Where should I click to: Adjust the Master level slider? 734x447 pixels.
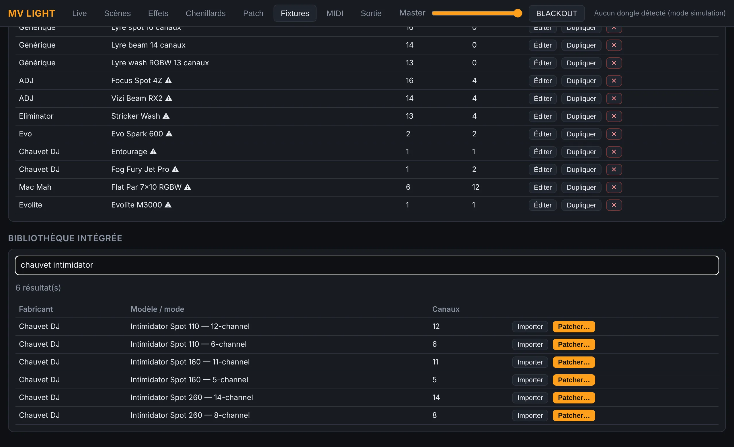477,13
